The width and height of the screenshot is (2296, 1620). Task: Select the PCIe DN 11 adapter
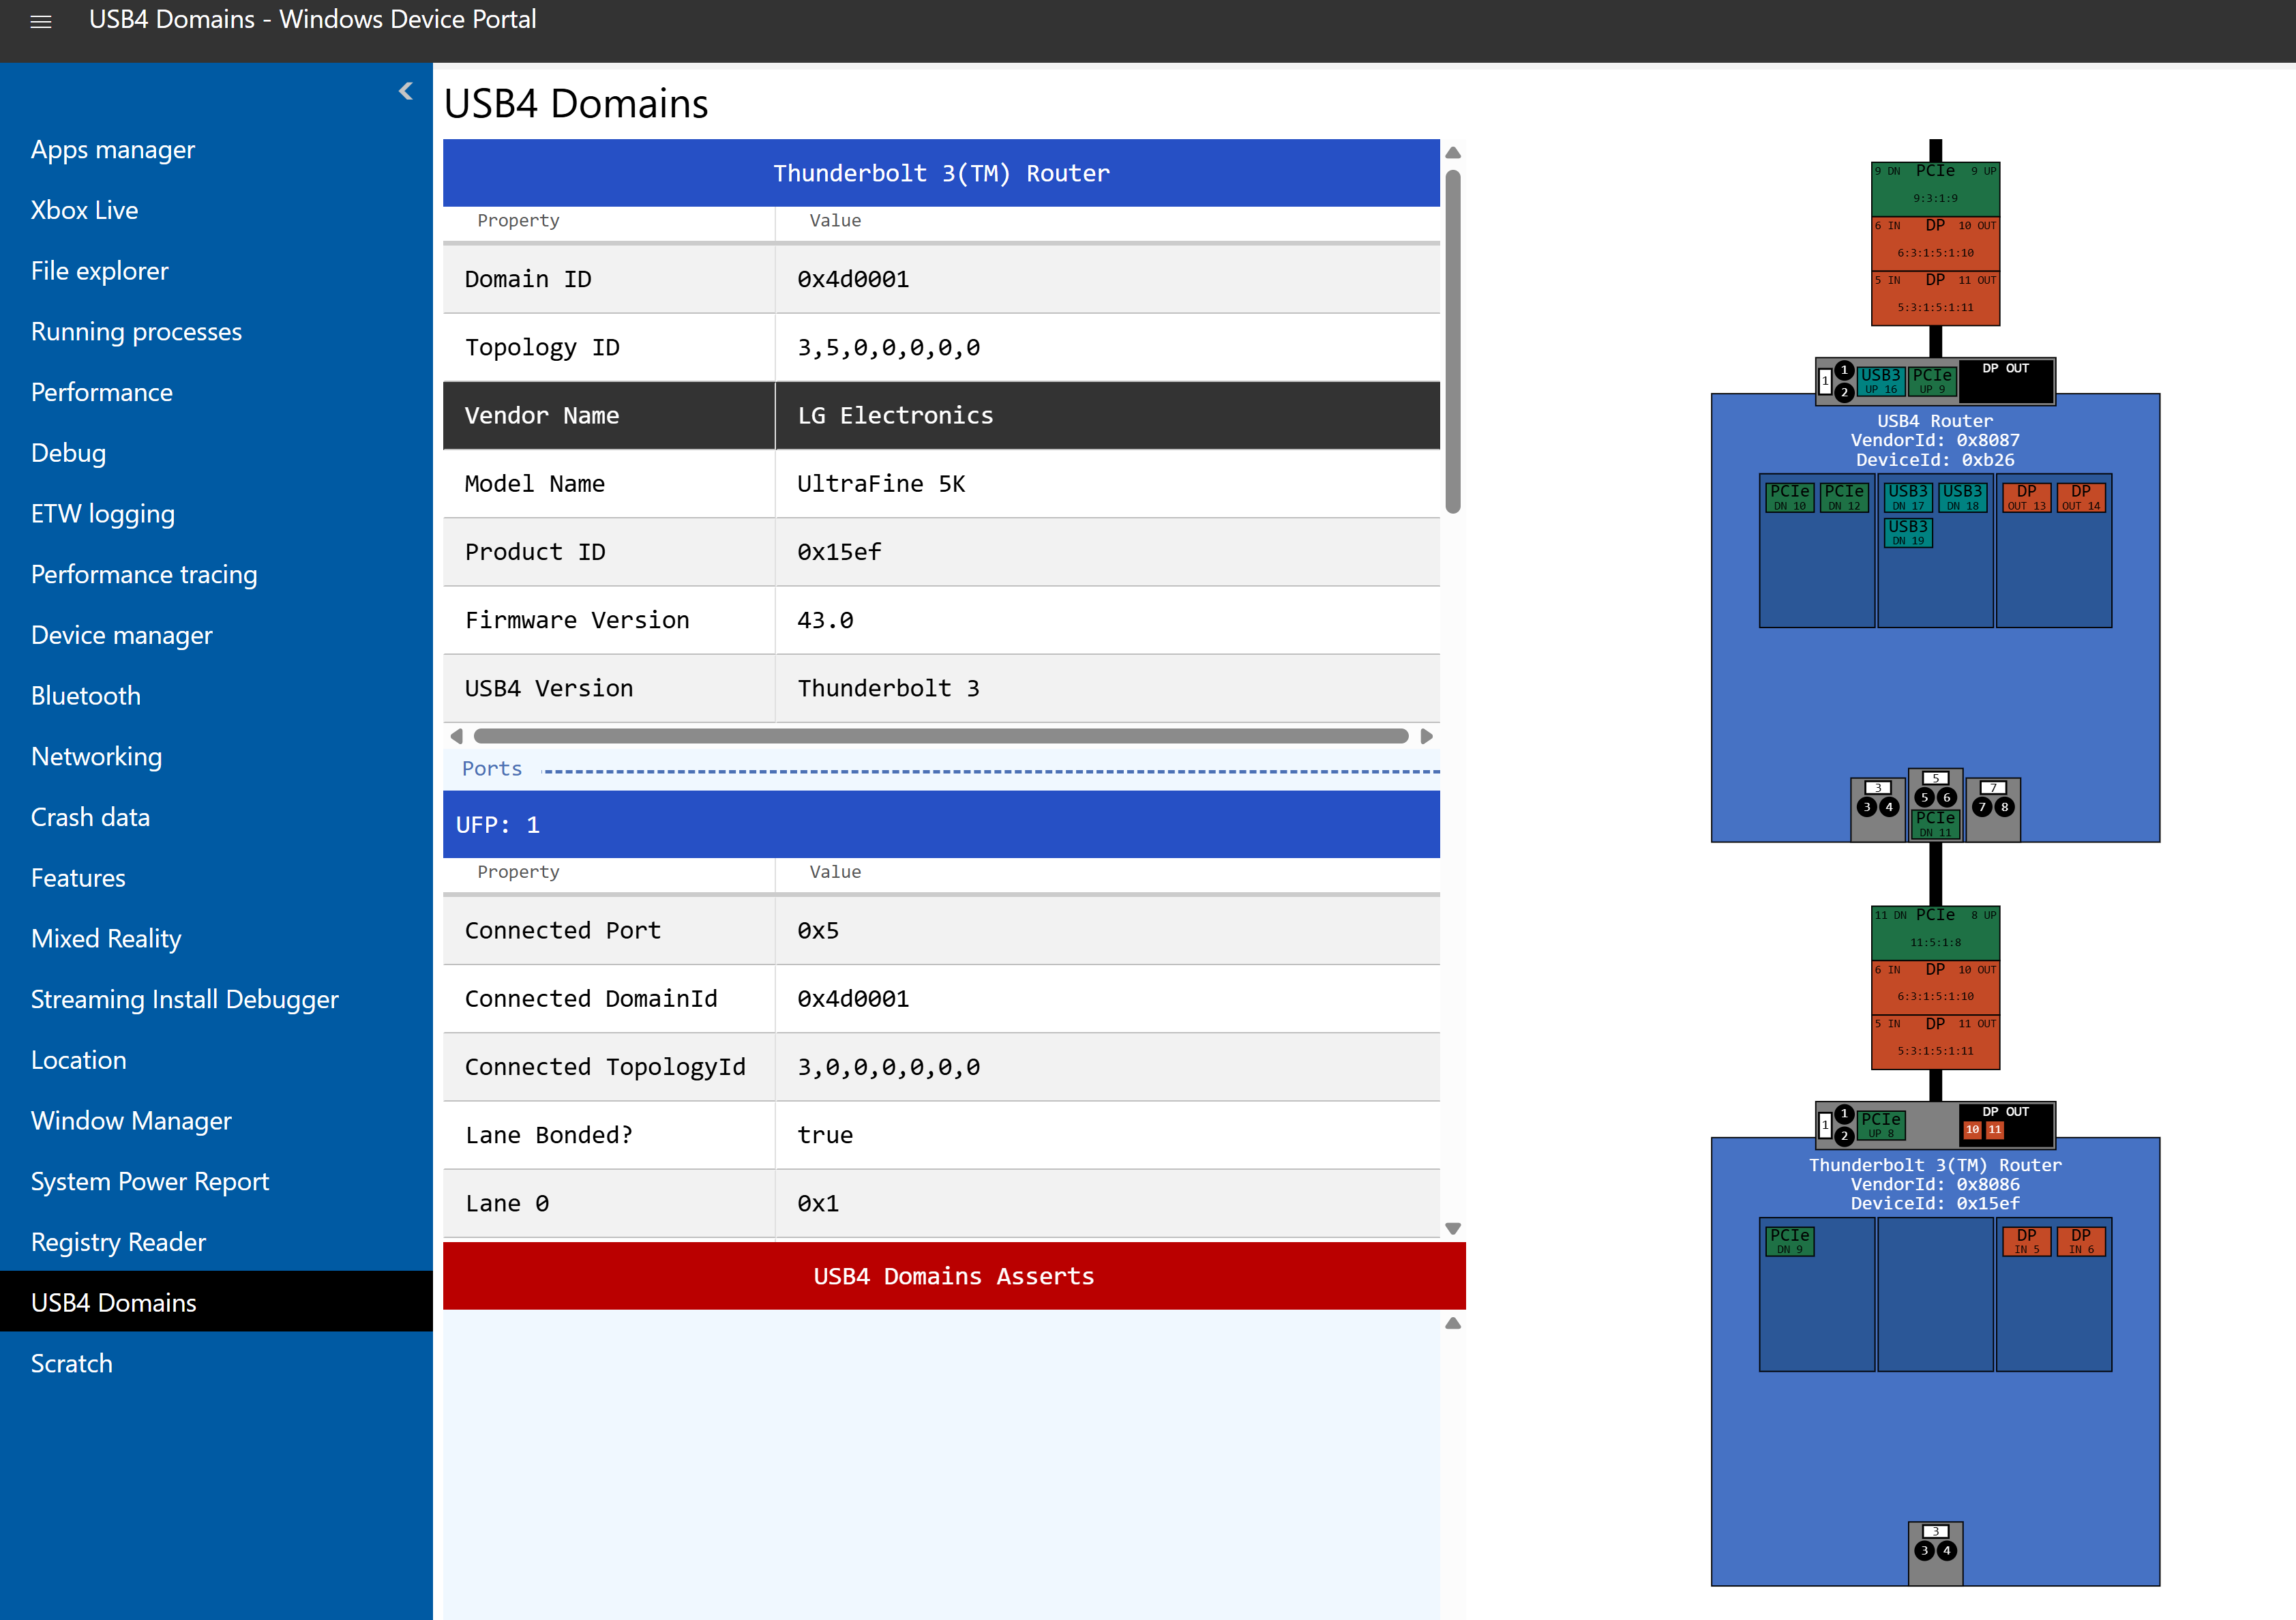1935,824
